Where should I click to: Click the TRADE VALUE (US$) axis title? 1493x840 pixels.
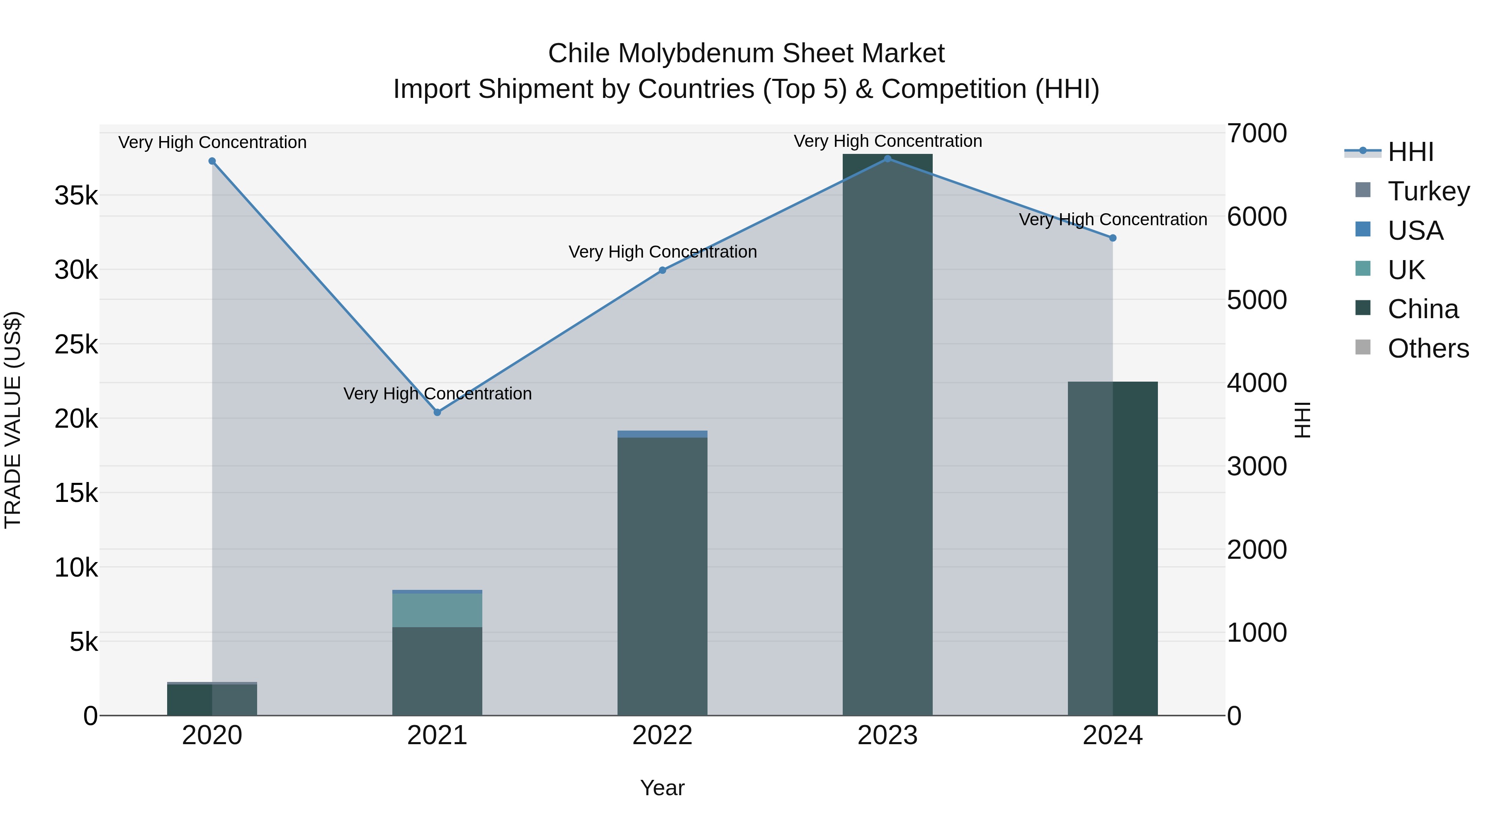pos(13,420)
